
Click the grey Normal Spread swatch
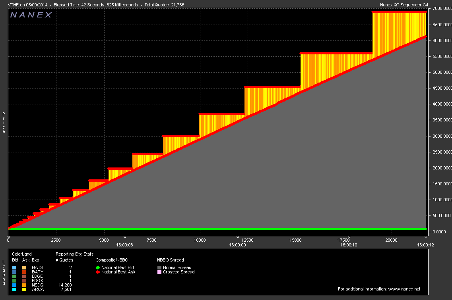159,267
